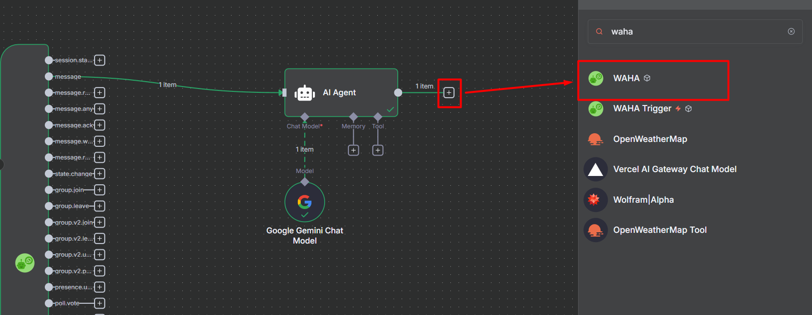Add node to group.v2.u... output
The width and height of the screenshot is (812, 315).
click(x=99, y=255)
